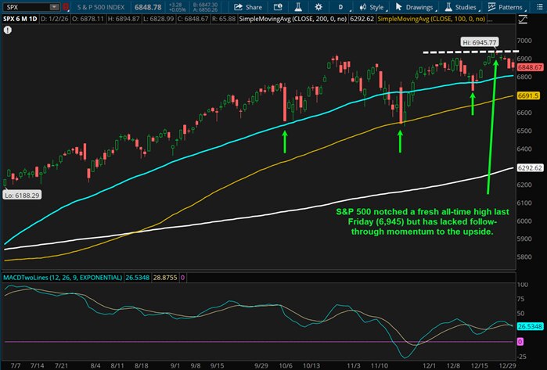
Task: Click the Share button
Action: (248, 7)
